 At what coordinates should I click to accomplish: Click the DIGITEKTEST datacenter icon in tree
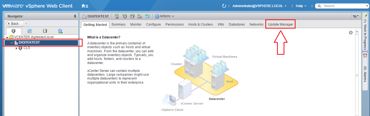click(16, 42)
